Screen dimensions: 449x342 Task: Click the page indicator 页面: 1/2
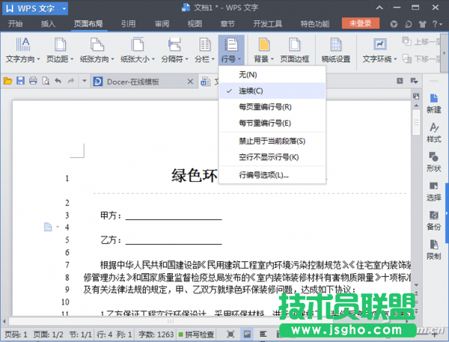[x=48, y=335]
